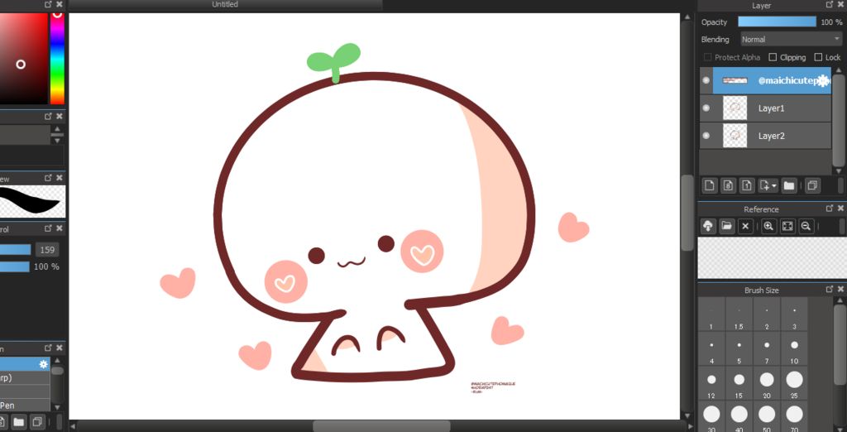Float the brush preview panel
Viewport: 847px width, 432px height.
[x=49, y=178]
